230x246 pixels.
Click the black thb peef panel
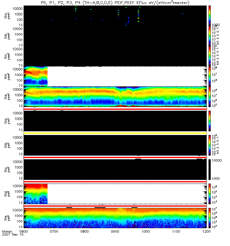point(115,36)
